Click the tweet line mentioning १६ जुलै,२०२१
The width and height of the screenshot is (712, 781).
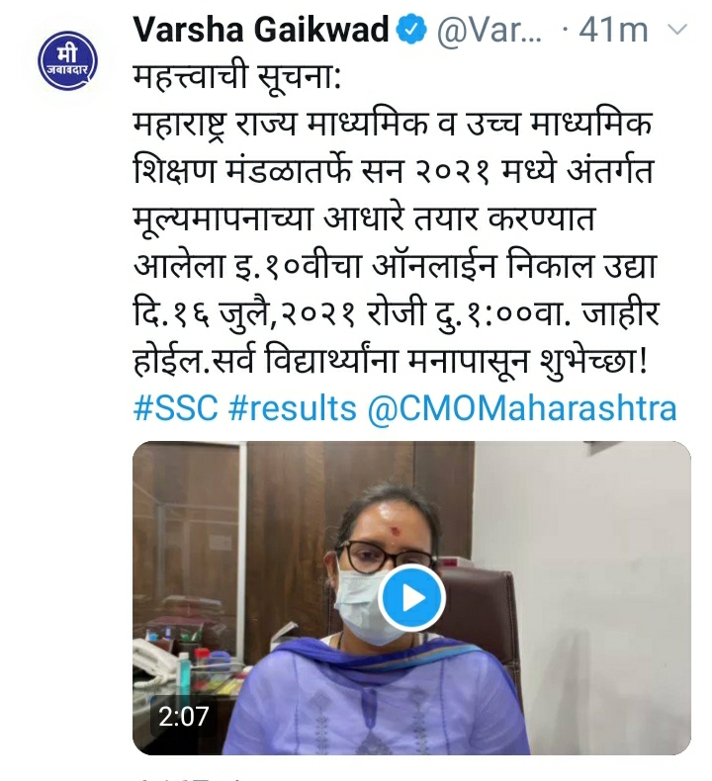(x=397, y=313)
